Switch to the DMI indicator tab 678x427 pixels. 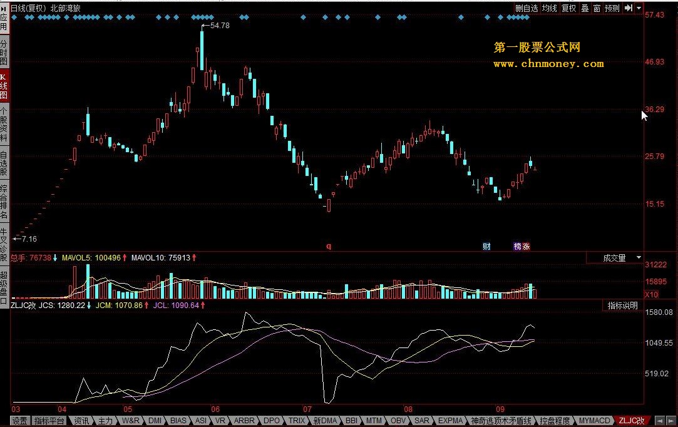coord(155,421)
